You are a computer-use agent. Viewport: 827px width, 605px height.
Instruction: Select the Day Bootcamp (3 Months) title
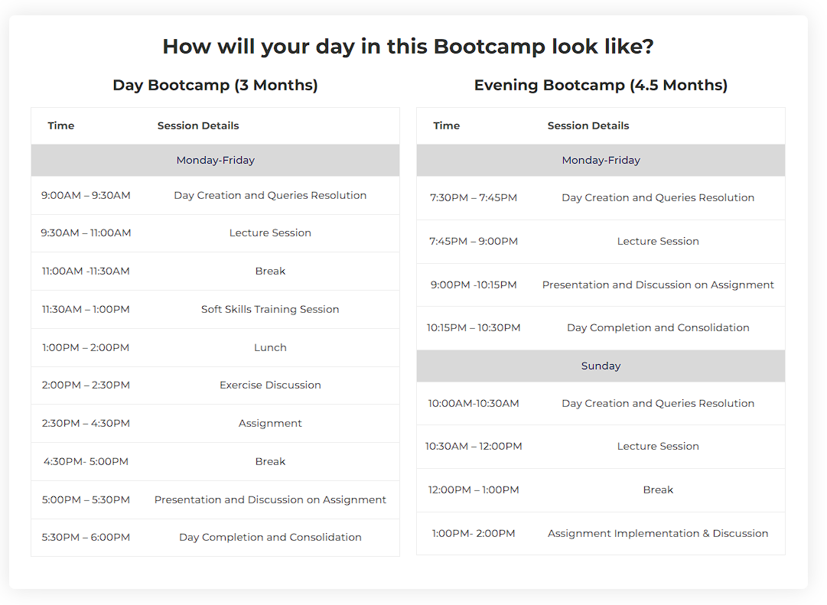click(215, 85)
